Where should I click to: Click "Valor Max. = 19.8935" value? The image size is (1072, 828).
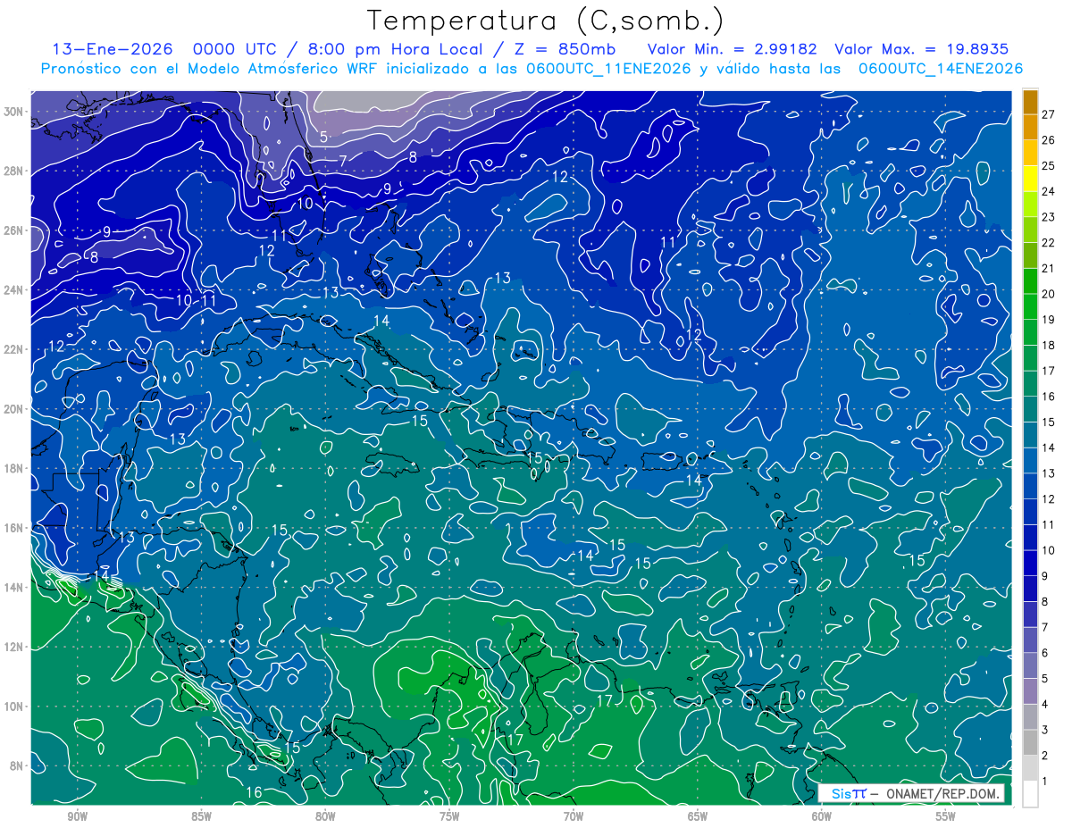tap(922, 50)
